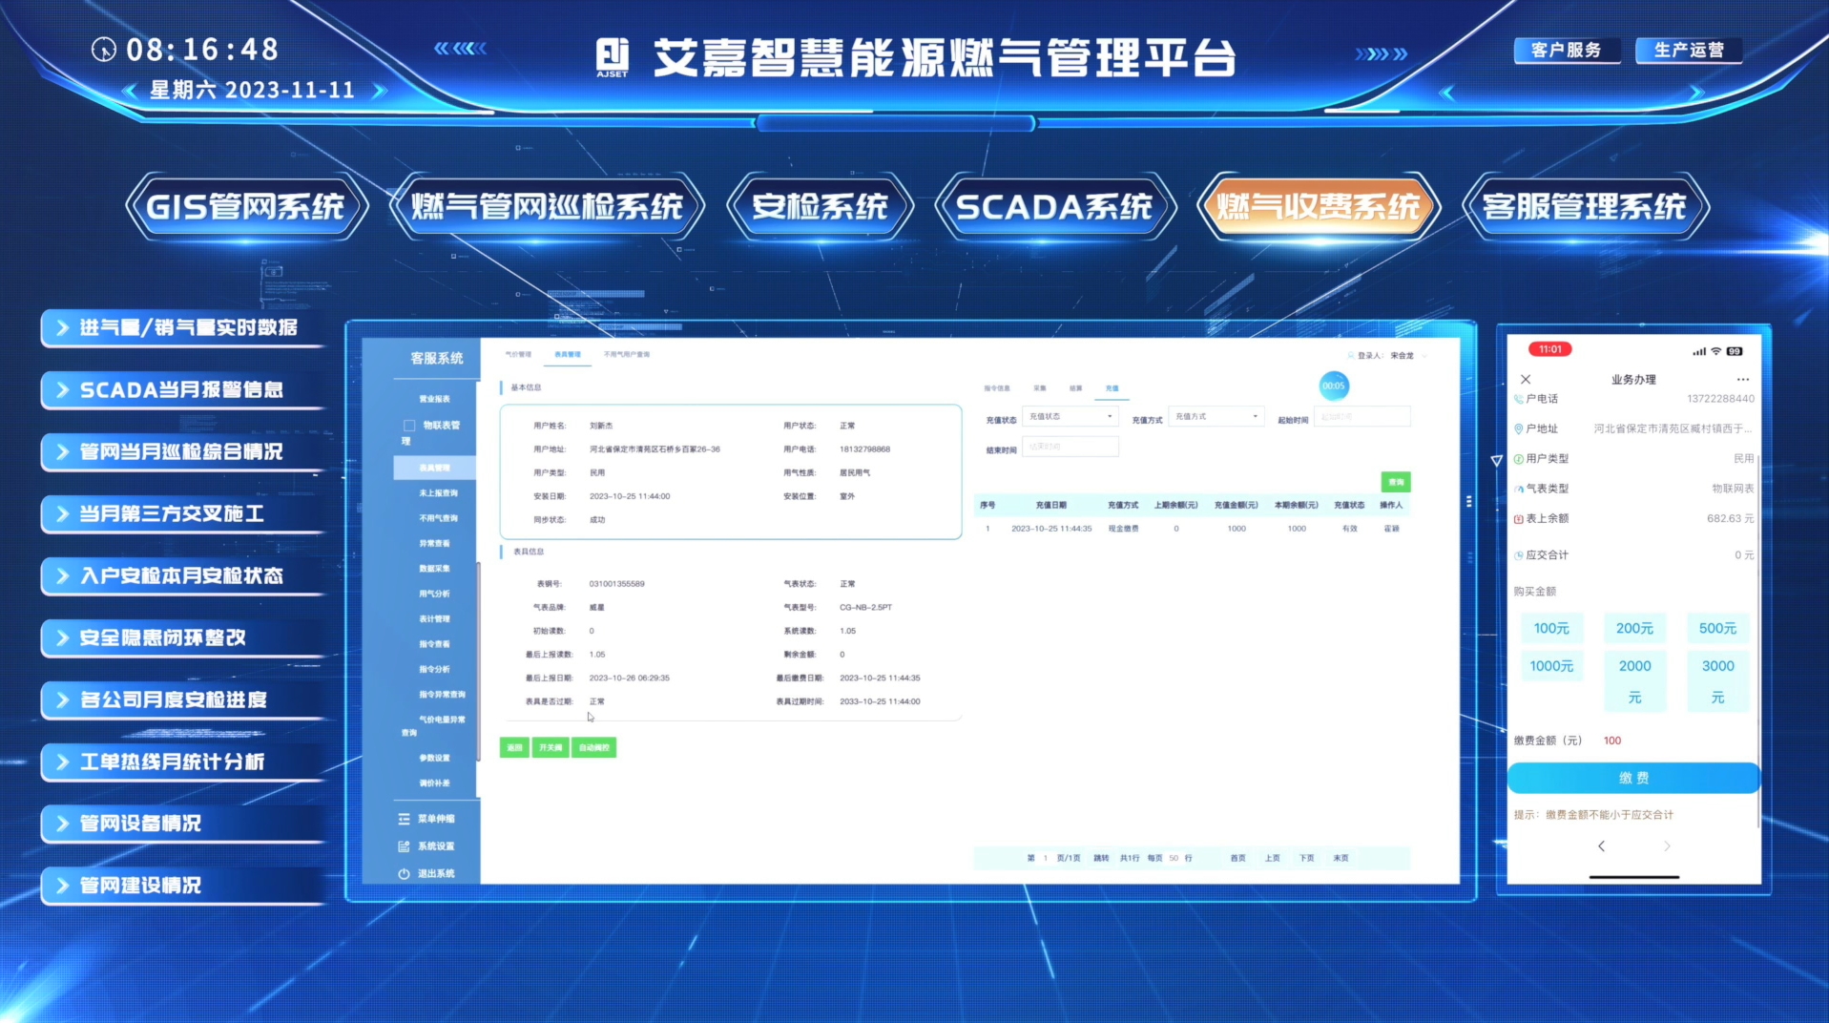
Task: Tick the checkbox beside 物联表管理
Action: pyautogui.click(x=409, y=426)
